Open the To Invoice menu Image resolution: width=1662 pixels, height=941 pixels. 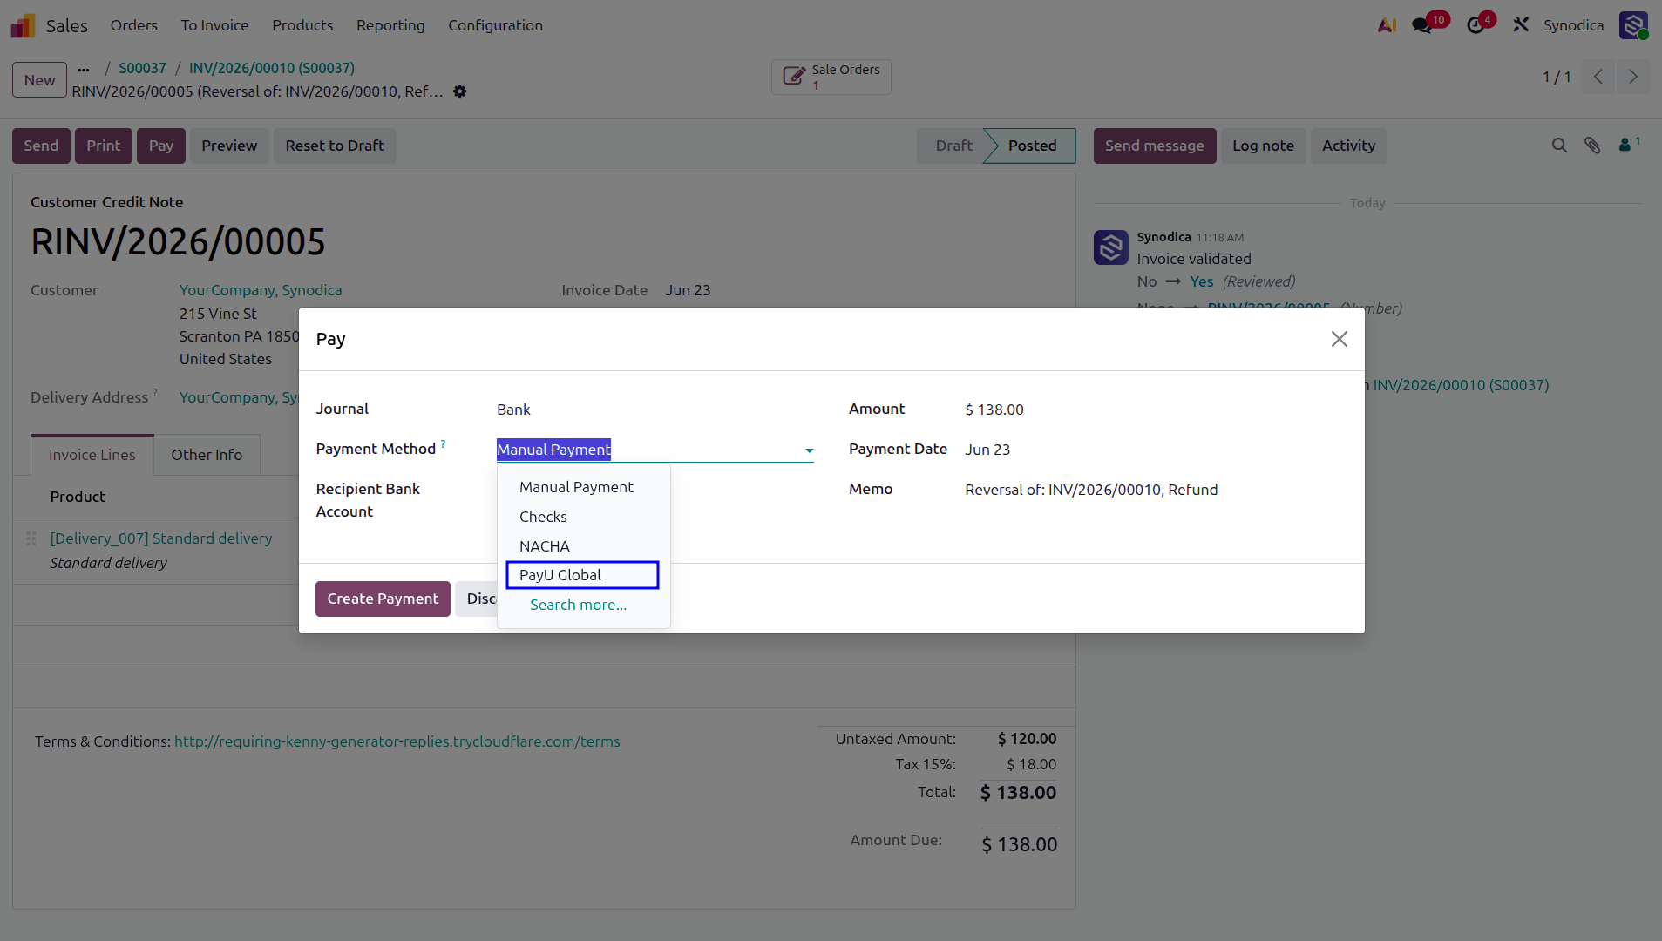(x=214, y=25)
